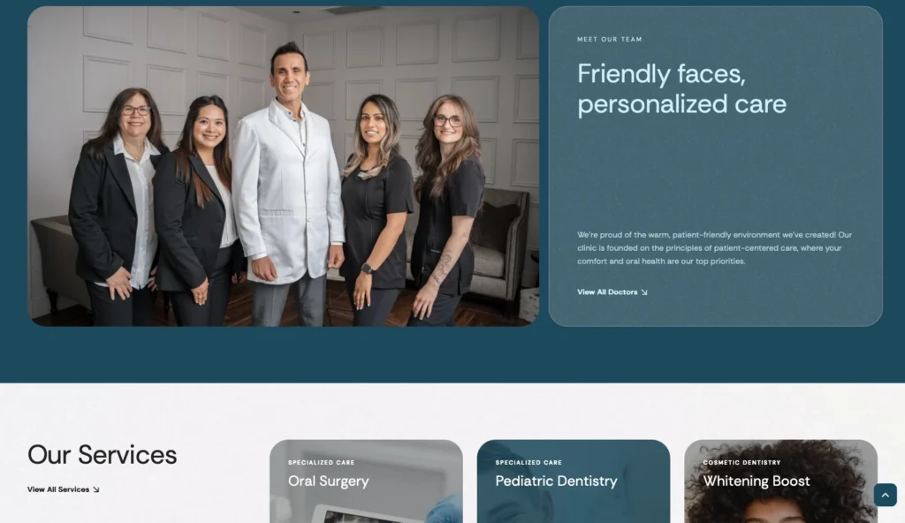Click the Cosmetic Dentistry label
905x523 pixels.
(741, 462)
